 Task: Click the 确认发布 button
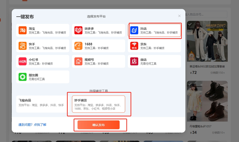(x=99, y=125)
